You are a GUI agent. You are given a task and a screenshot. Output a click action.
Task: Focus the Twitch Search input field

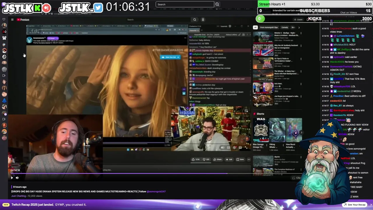pyautogui.click(x=185, y=4)
